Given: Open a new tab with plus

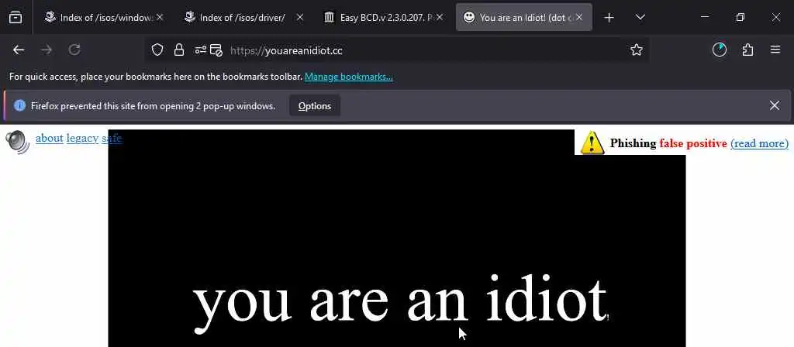Looking at the screenshot, I should (609, 18).
